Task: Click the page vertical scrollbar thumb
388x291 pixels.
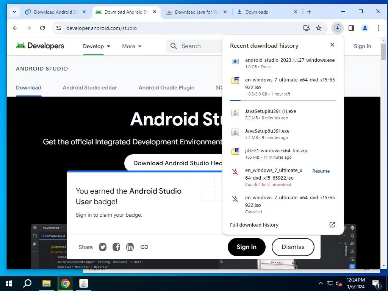Action: coord(383,52)
